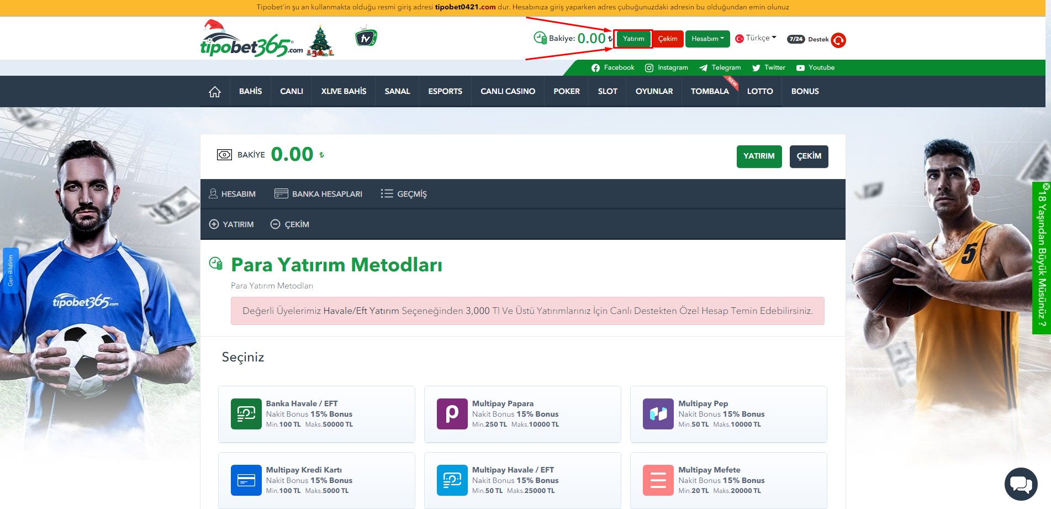Open the Instagram social link
This screenshot has width=1051, height=509.
click(667, 67)
